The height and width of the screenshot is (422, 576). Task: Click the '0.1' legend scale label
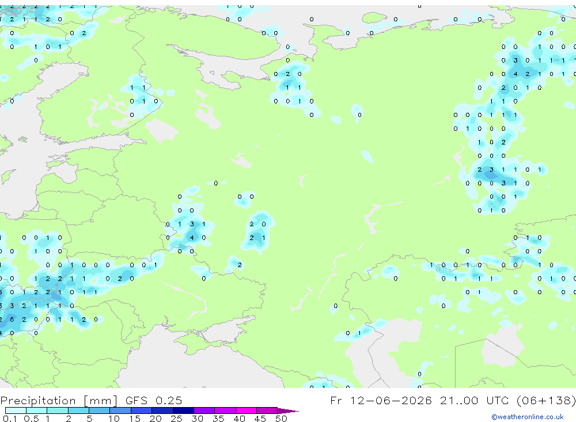pyautogui.click(x=10, y=419)
